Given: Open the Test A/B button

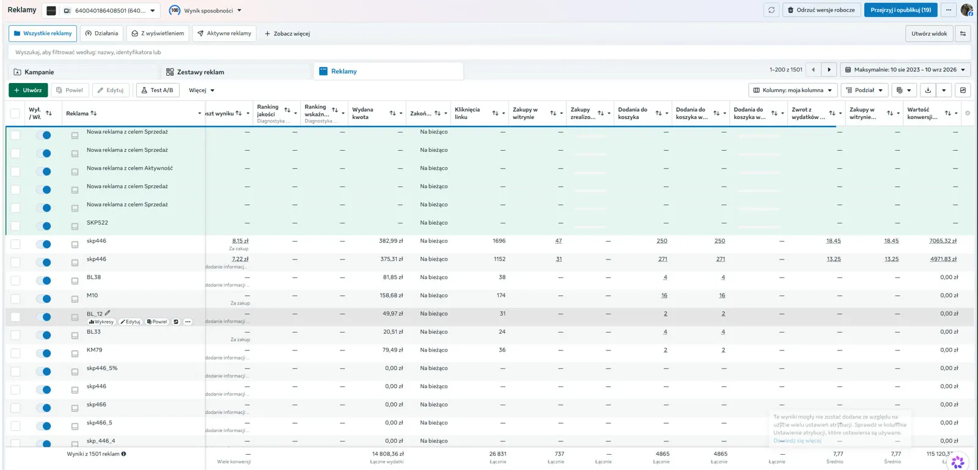Looking at the screenshot, I should [158, 90].
